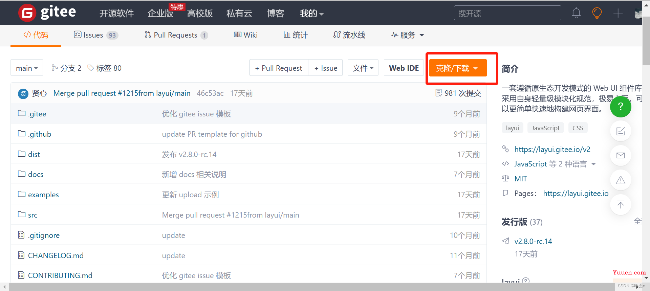Click the Gitee logo icon
Screen dimensions: 650x291
click(27, 13)
